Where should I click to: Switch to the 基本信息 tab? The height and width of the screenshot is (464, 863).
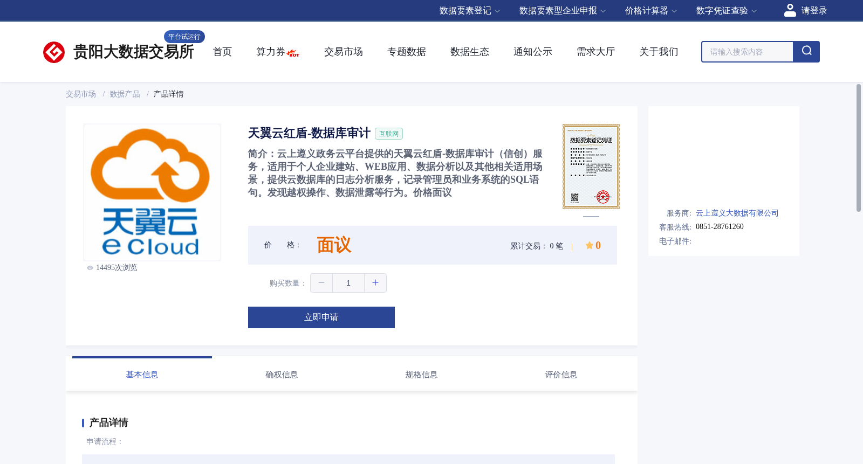[x=142, y=375]
